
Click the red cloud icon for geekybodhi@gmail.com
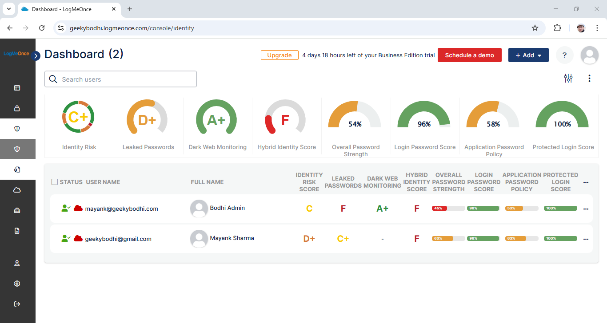tap(78, 238)
